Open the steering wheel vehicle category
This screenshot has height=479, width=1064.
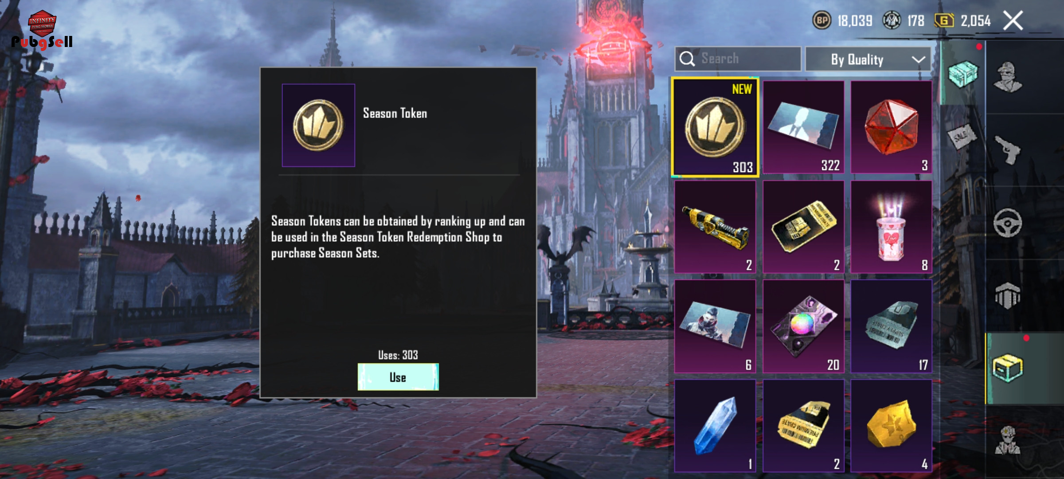1007,223
